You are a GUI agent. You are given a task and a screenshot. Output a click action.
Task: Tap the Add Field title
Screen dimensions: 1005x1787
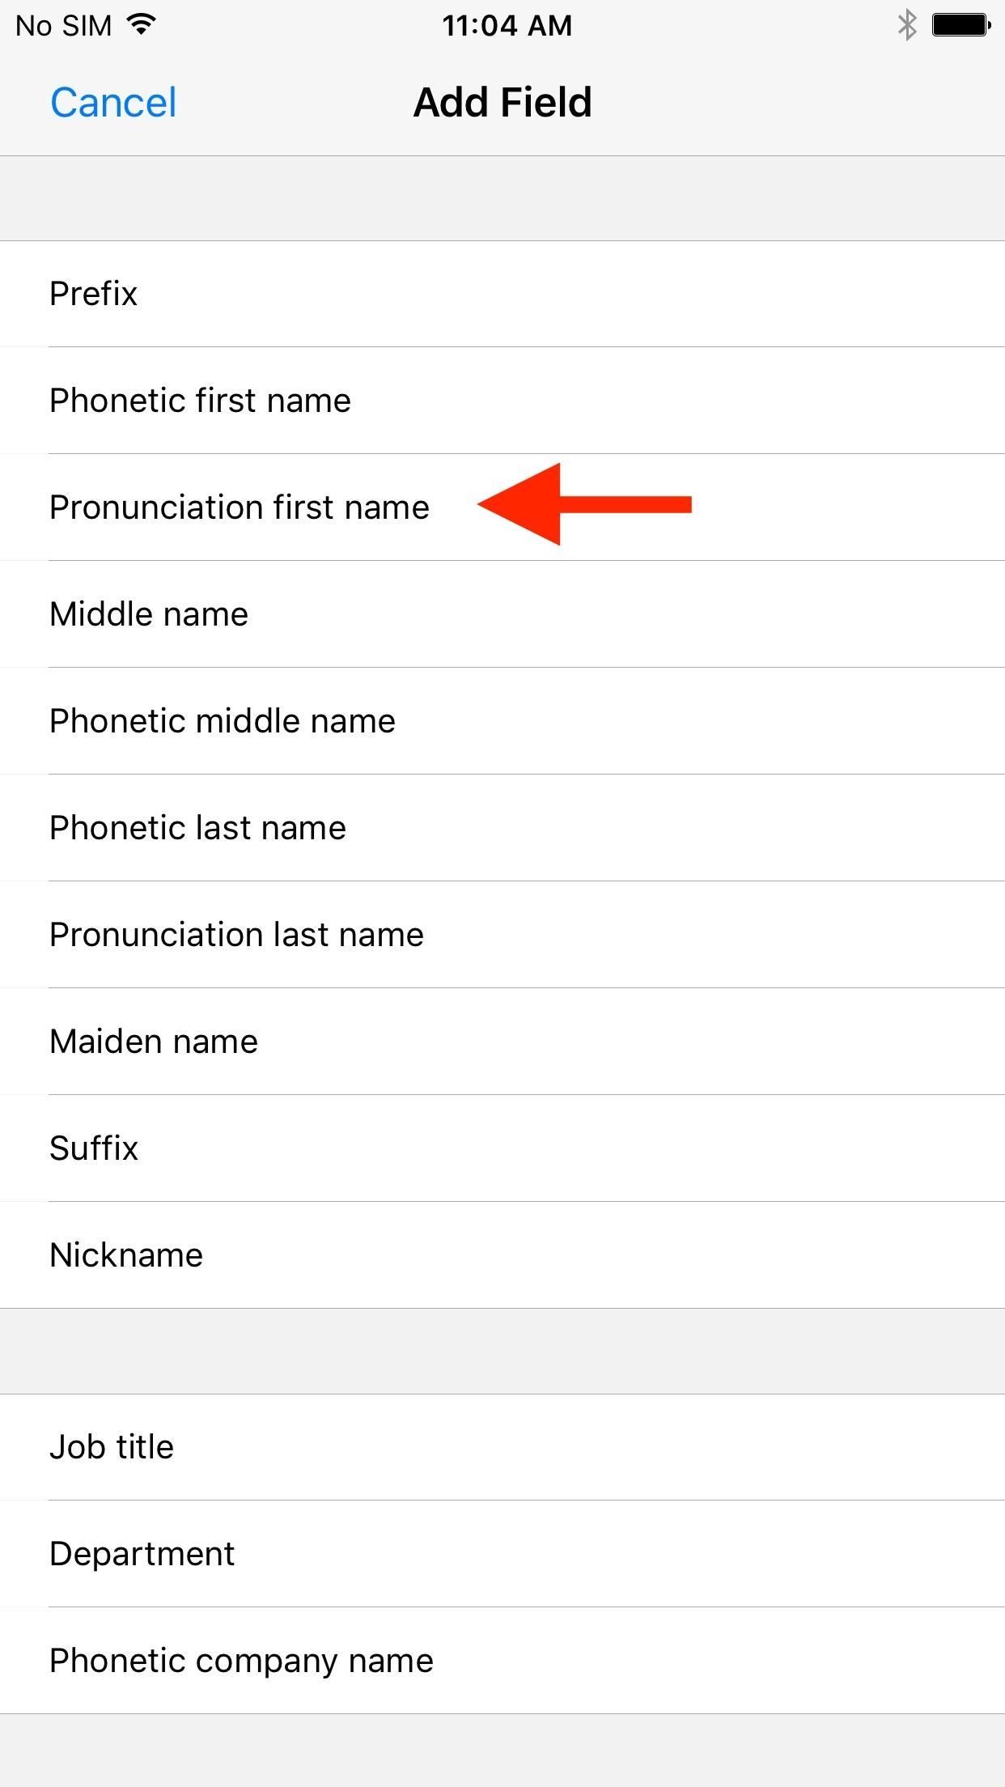point(502,103)
